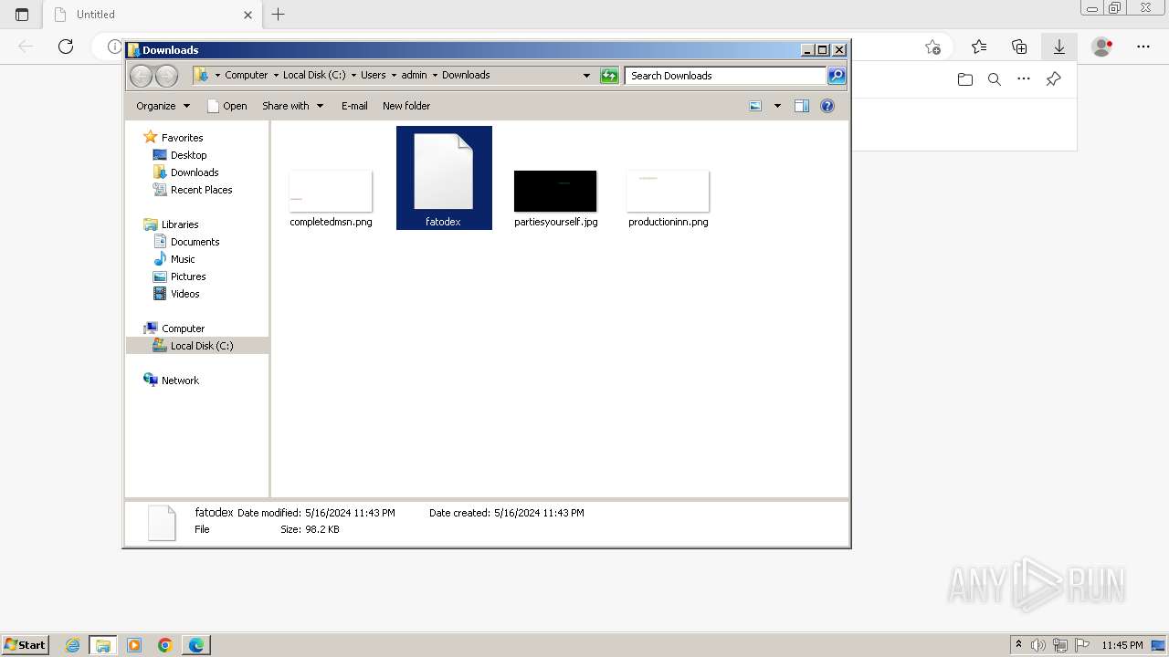This screenshot has height=657, width=1169.
Task: Select Libraries in navigation pane
Action: coord(180,224)
